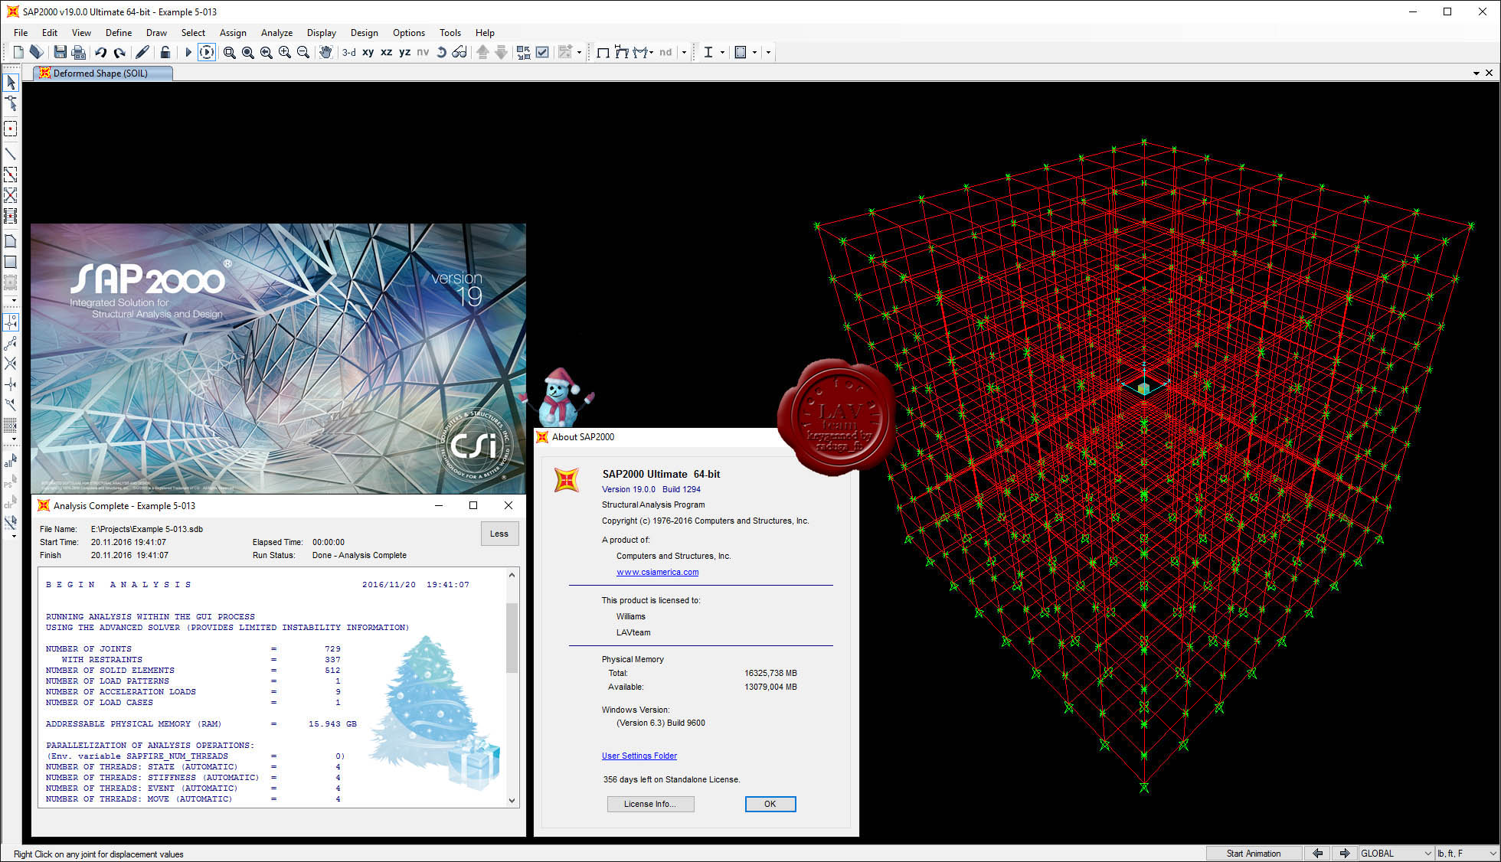Image resolution: width=1501 pixels, height=862 pixels.
Task: Open the File menu
Action: (x=21, y=32)
